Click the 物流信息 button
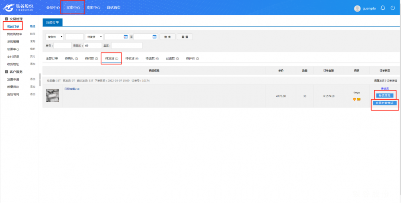Screen dimensions: 401x203 coord(384,95)
